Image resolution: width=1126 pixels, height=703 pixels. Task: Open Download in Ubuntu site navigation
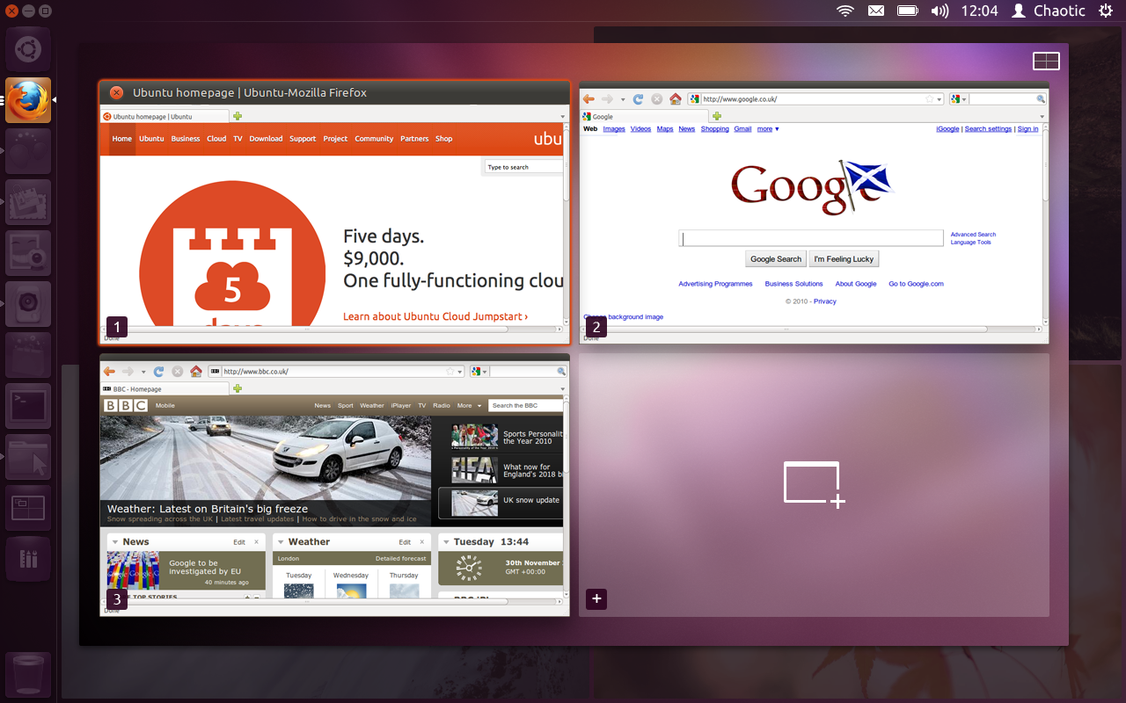tap(266, 139)
